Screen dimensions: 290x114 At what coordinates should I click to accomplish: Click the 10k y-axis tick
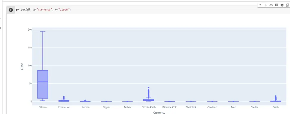tap(30, 65)
